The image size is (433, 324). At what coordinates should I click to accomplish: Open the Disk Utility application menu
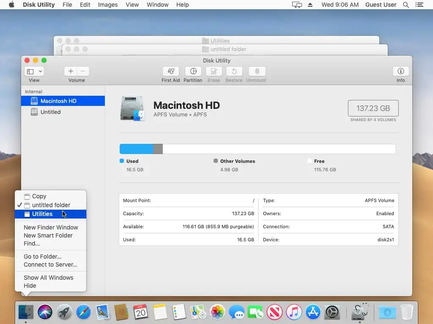[38, 5]
